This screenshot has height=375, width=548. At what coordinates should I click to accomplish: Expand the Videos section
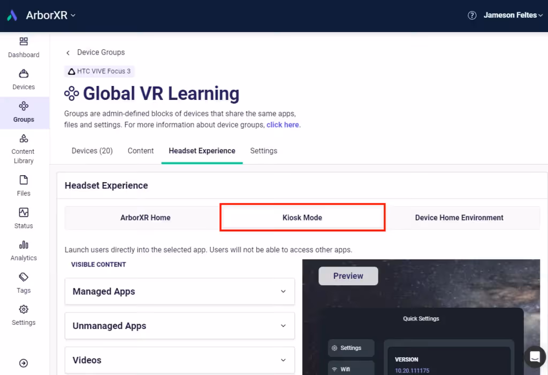180,360
